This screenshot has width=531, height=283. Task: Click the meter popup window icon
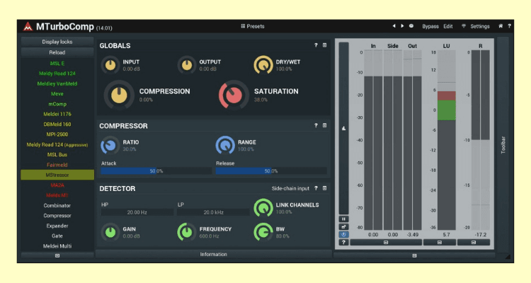(x=343, y=227)
